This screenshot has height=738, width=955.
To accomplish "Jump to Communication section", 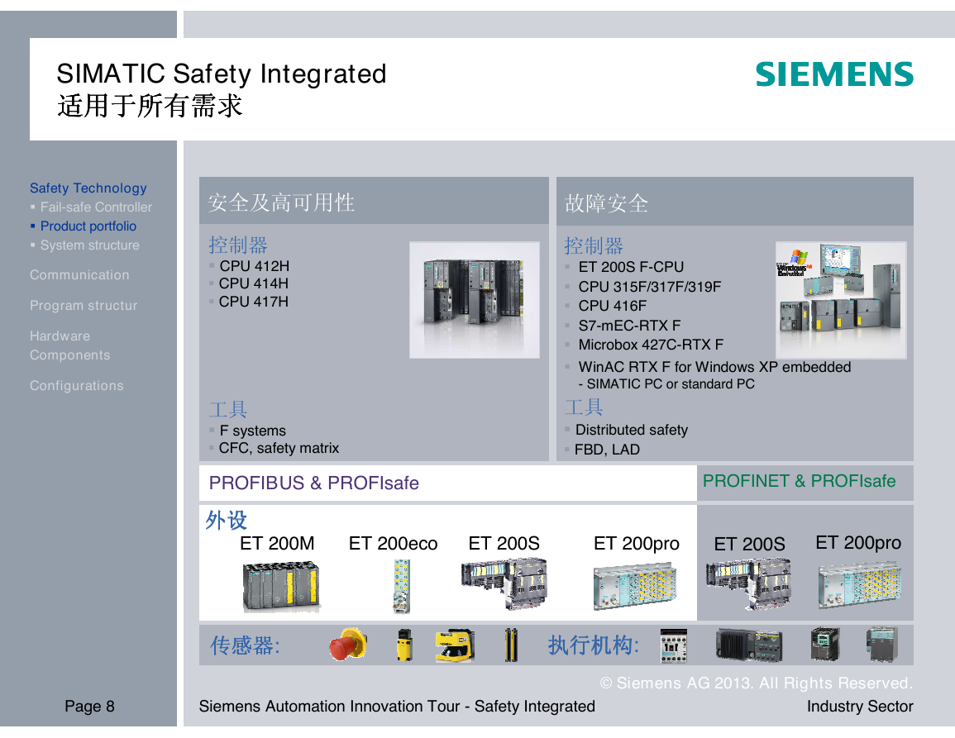I will coord(79,274).
